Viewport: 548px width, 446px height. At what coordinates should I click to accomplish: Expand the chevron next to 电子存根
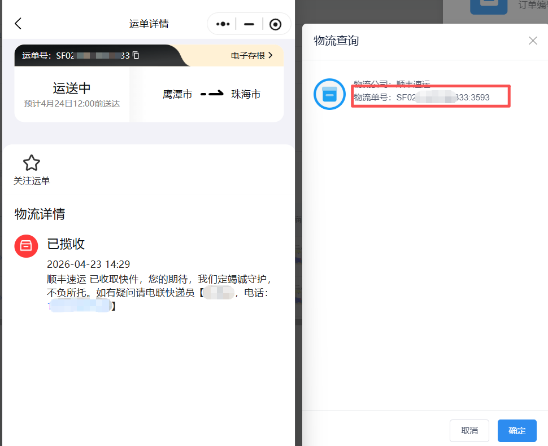(x=271, y=55)
